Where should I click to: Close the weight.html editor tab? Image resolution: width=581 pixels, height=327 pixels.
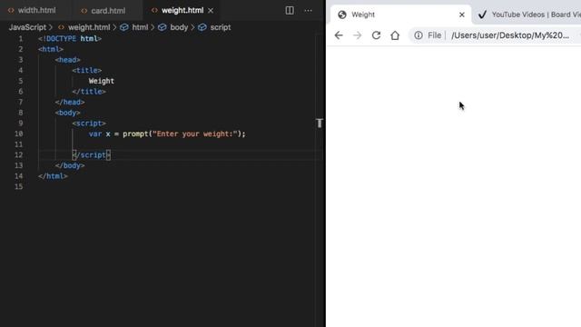point(211,11)
